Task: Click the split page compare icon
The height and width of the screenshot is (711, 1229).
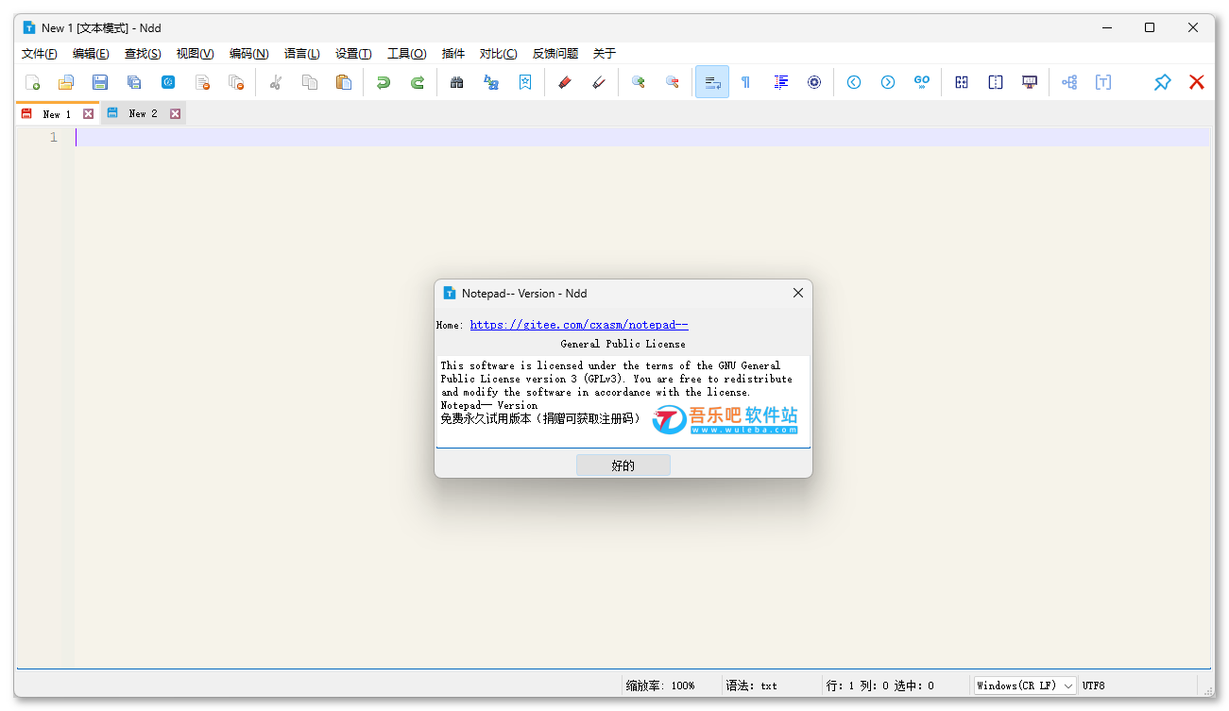Action: point(996,82)
